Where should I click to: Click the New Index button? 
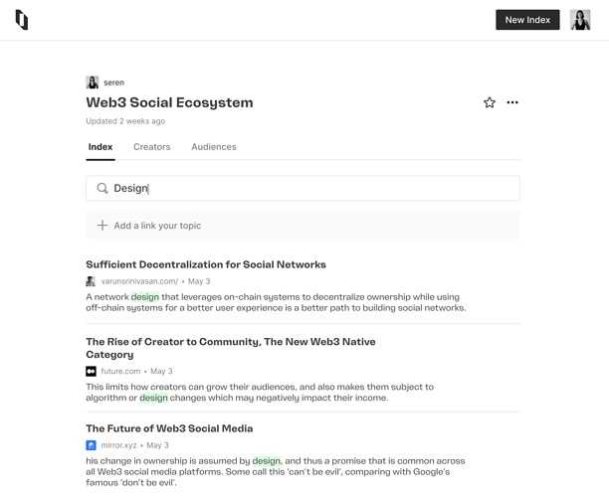point(527,20)
